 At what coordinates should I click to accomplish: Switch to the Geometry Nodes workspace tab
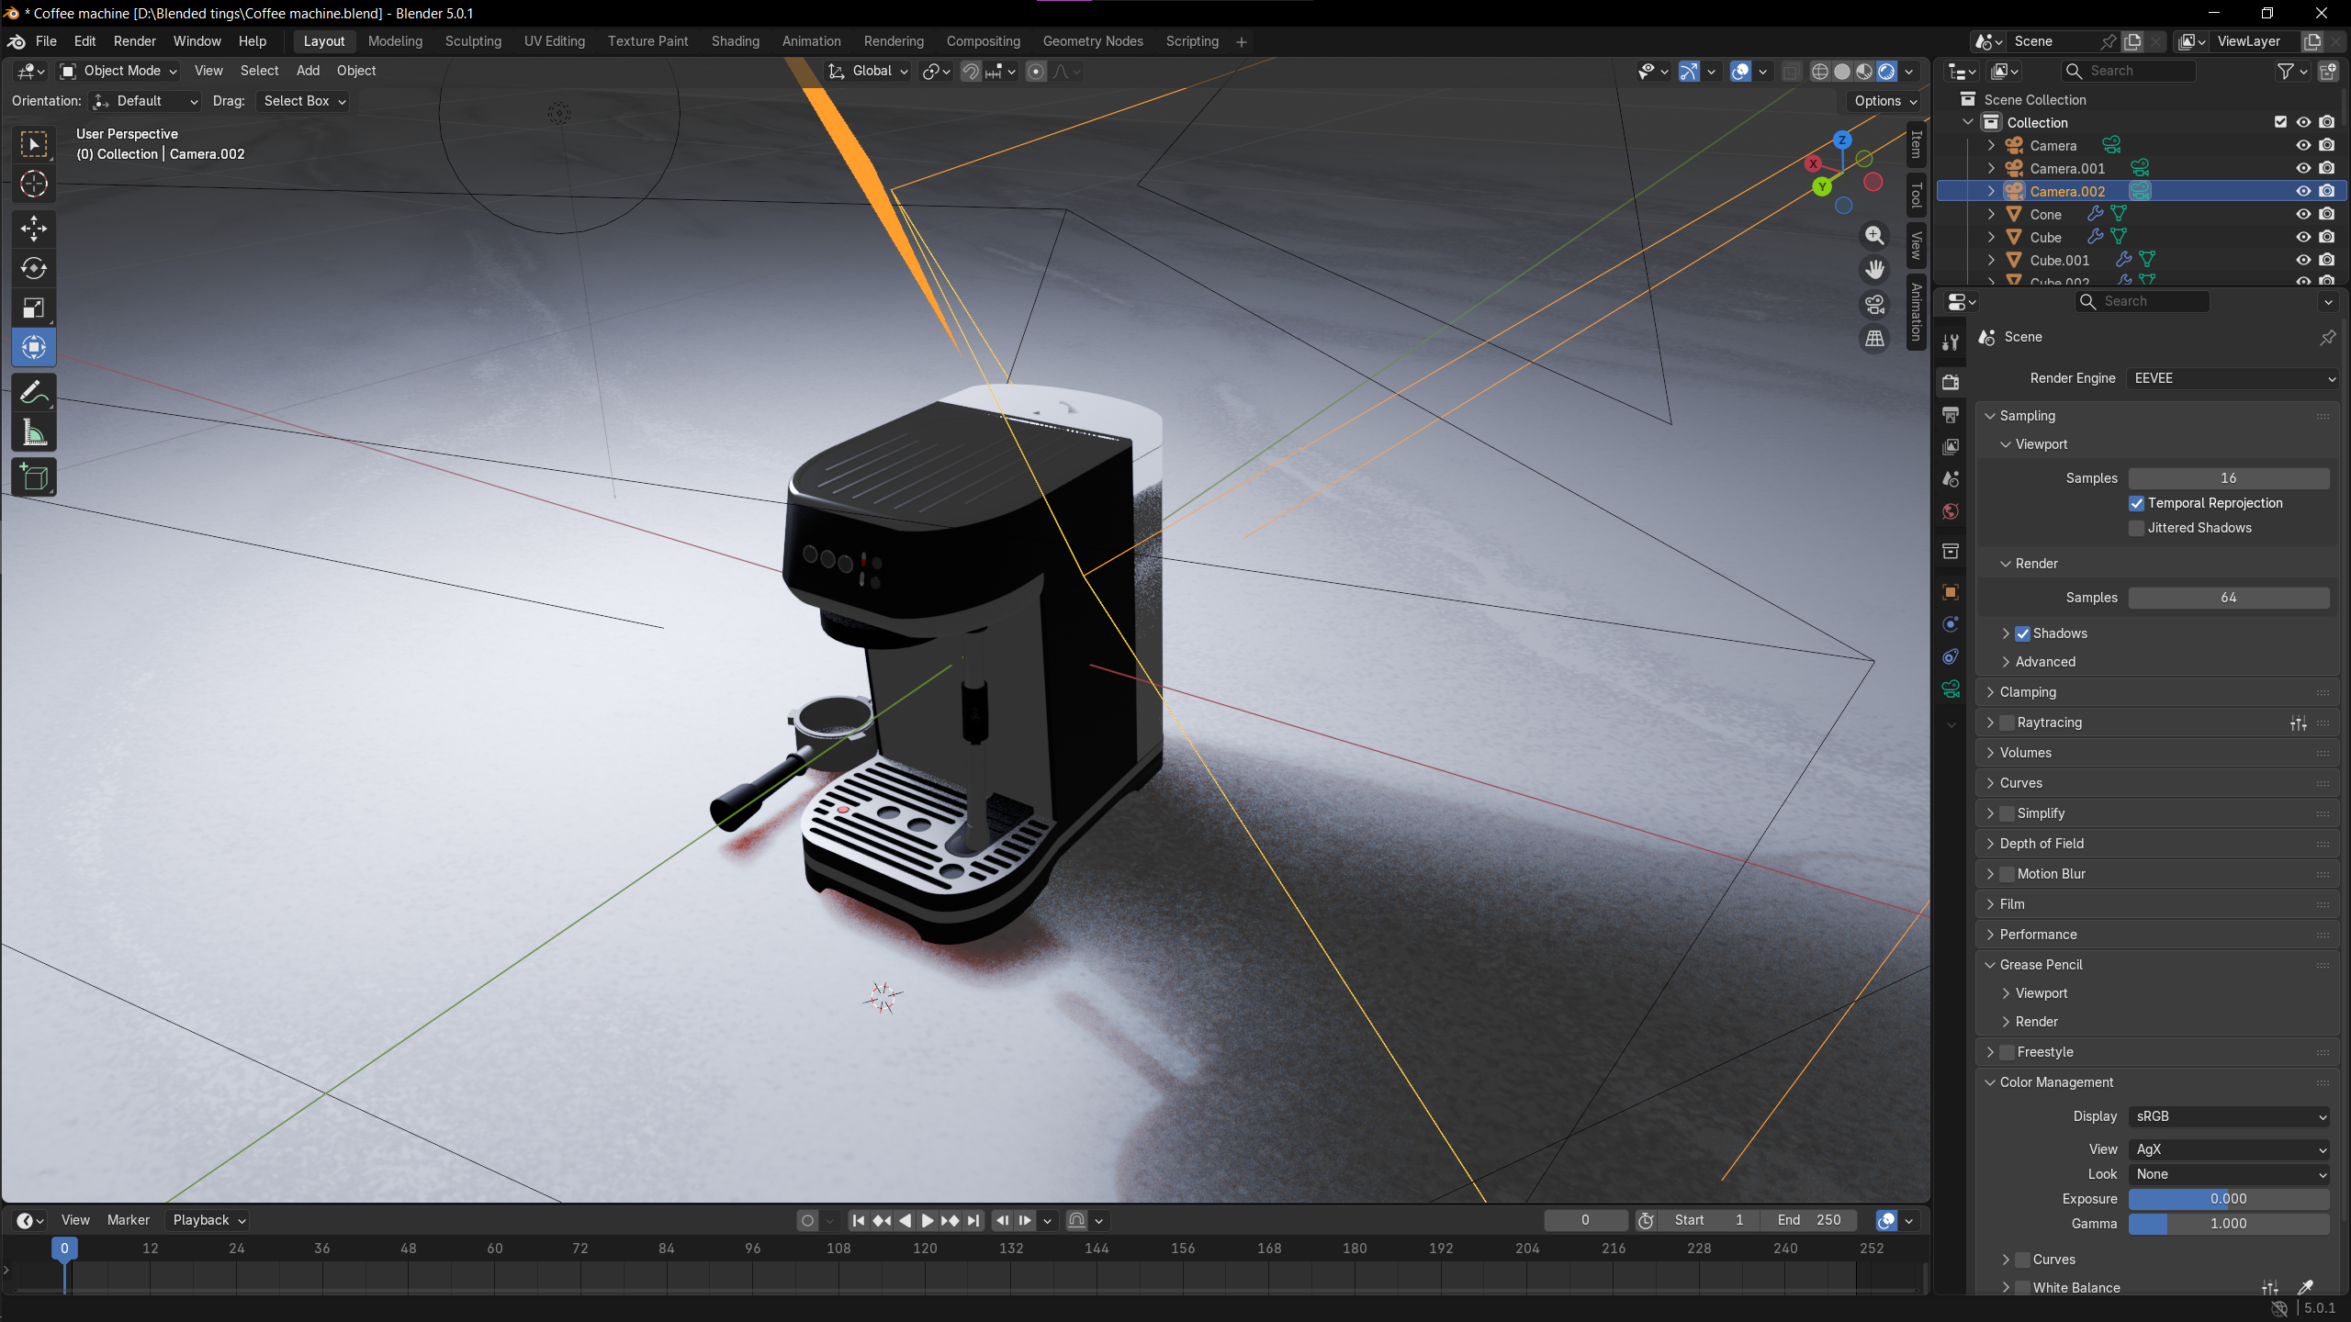pos(1093,41)
